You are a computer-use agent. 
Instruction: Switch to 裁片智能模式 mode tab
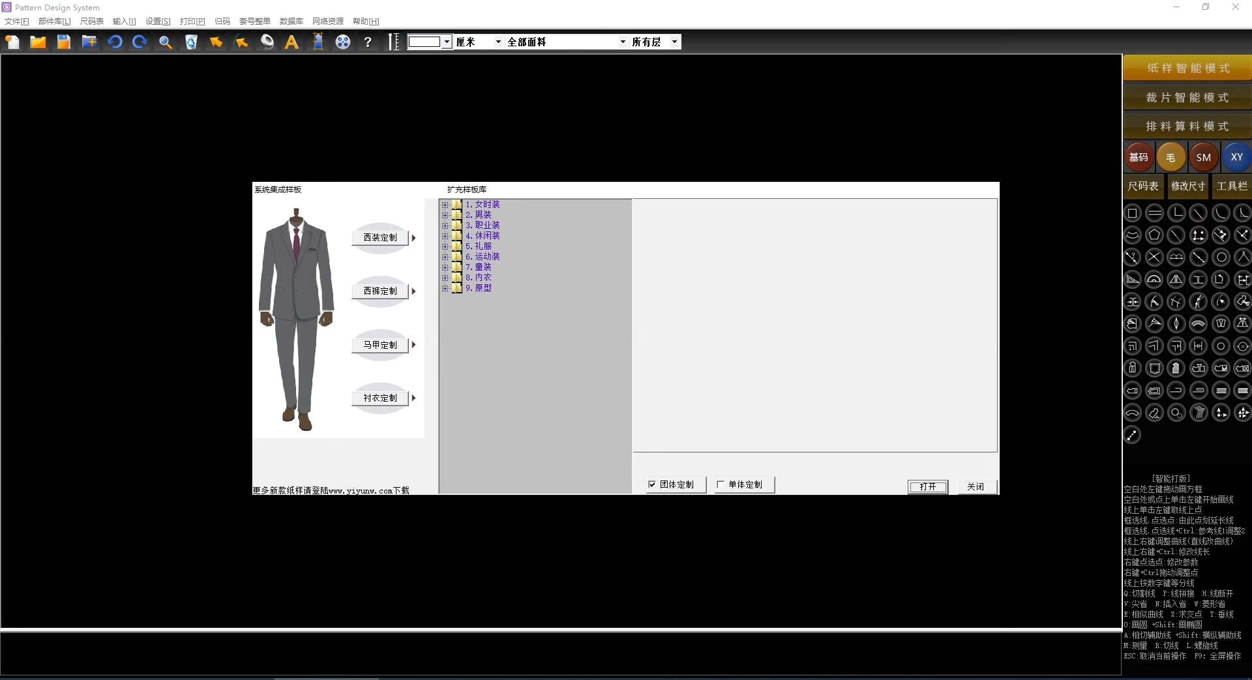[1187, 97]
